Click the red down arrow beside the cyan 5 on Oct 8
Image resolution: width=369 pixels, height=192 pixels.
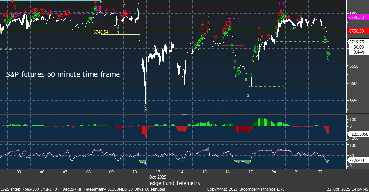[96, 2]
